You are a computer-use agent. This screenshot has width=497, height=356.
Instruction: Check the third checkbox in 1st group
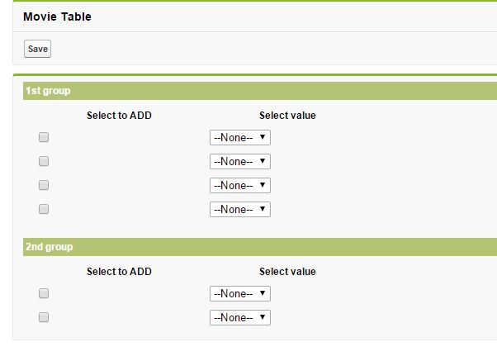[x=44, y=185]
